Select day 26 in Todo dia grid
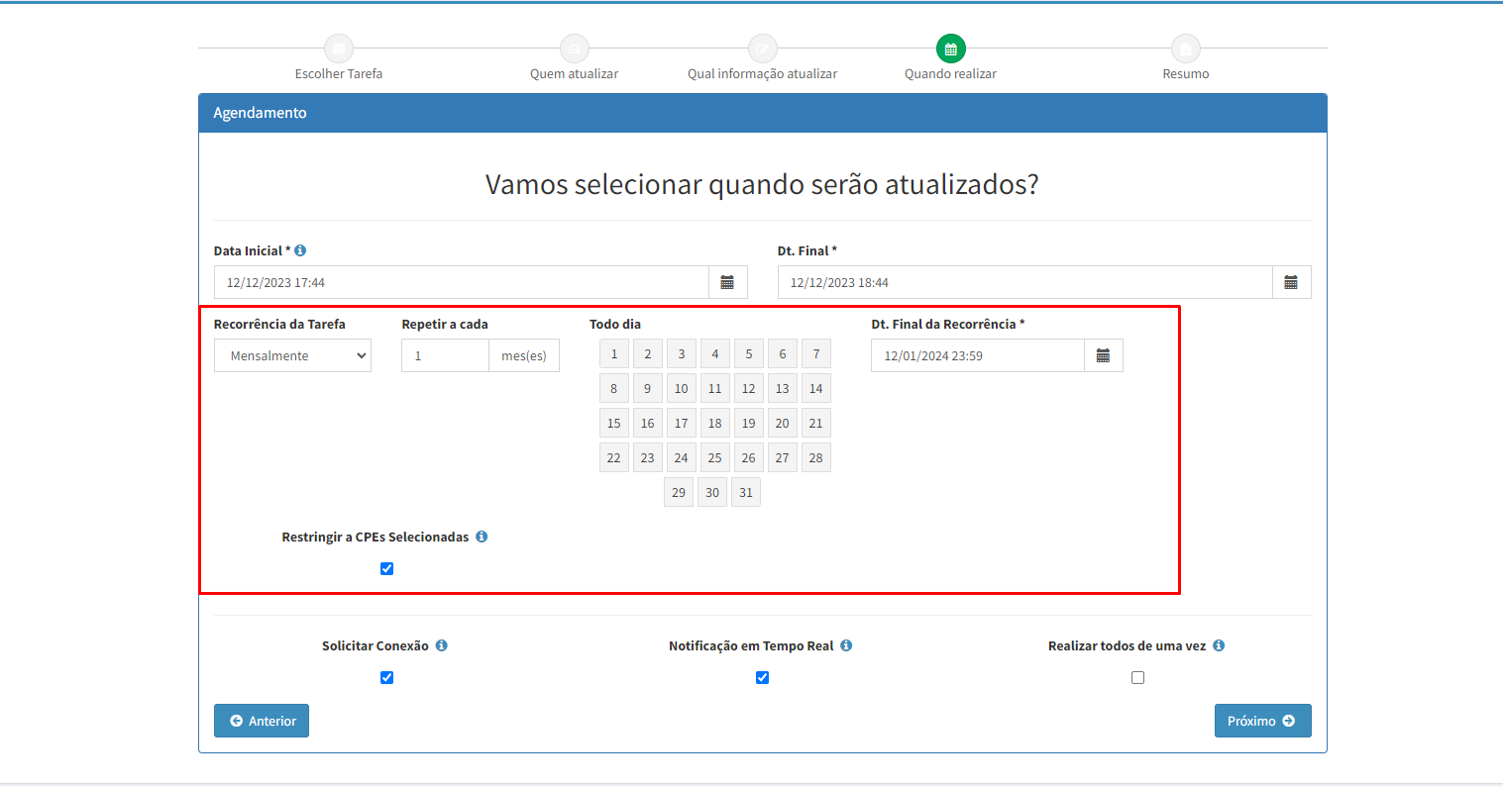Image resolution: width=1503 pixels, height=786 pixels. coord(749,457)
